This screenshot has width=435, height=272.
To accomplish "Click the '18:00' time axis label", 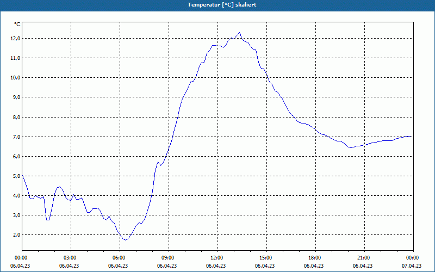I will 315,258.
